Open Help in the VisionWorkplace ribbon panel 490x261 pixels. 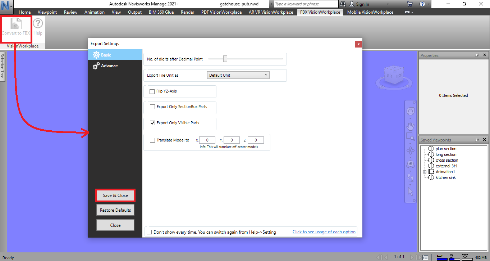click(x=38, y=28)
